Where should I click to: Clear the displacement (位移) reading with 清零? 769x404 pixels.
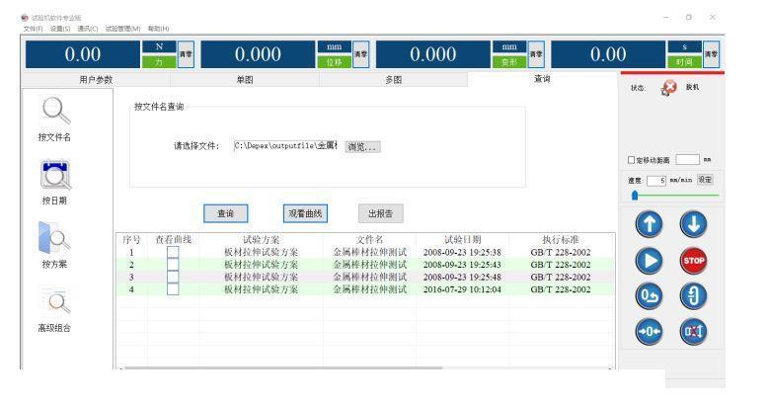pos(360,54)
